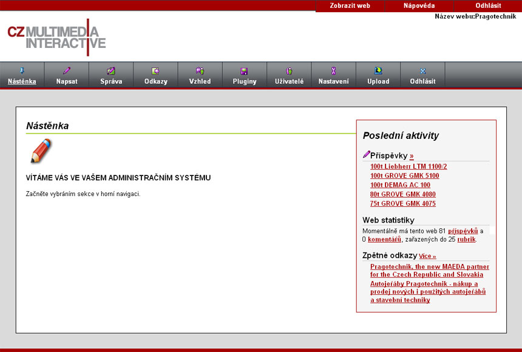Screen dimensions: 522x352
Task: Click Odhlásit in the top red bar
Action: [x=488, y=5]
